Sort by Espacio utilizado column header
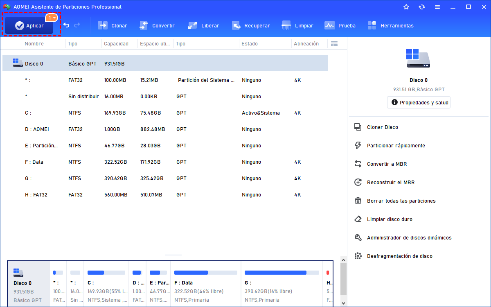 tap(155, 44)
